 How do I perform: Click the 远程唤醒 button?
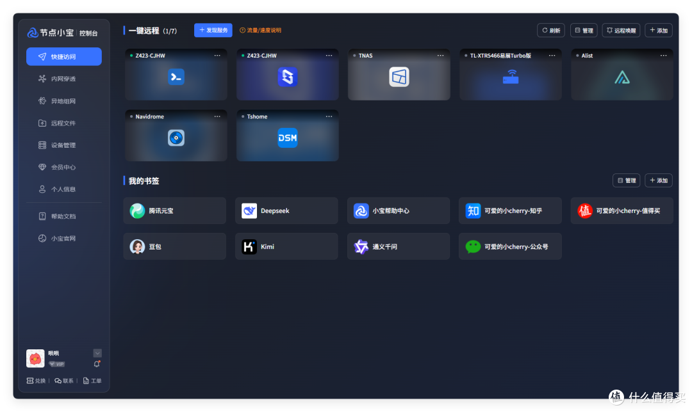click(x=621, y=31)
